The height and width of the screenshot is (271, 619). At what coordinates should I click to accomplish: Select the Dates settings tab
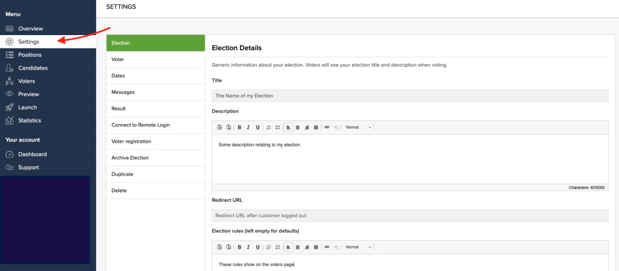coord(155,76)
